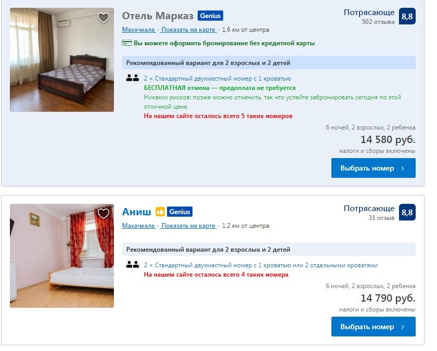Viewport: 437px width, 351px height.
Task: Click yellow thumbs-up icon beside Аниш
Action: (160, 212)
